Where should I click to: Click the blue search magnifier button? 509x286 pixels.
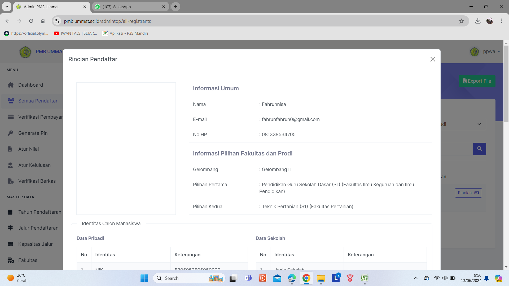click(479, 149)
